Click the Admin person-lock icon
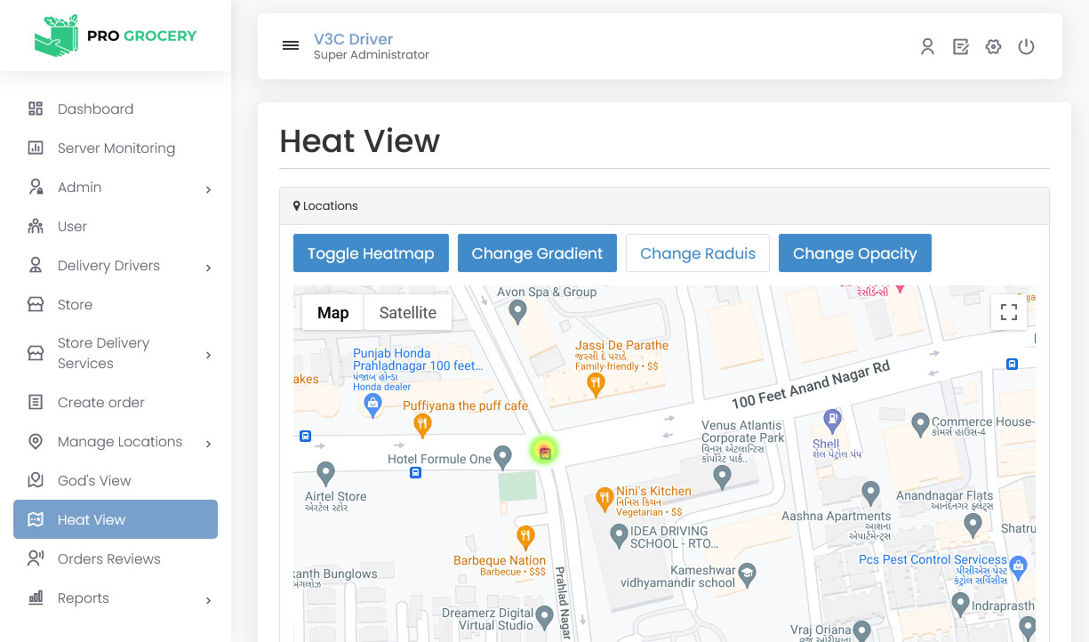The image size is (1089, 642). tap(36, 187)
